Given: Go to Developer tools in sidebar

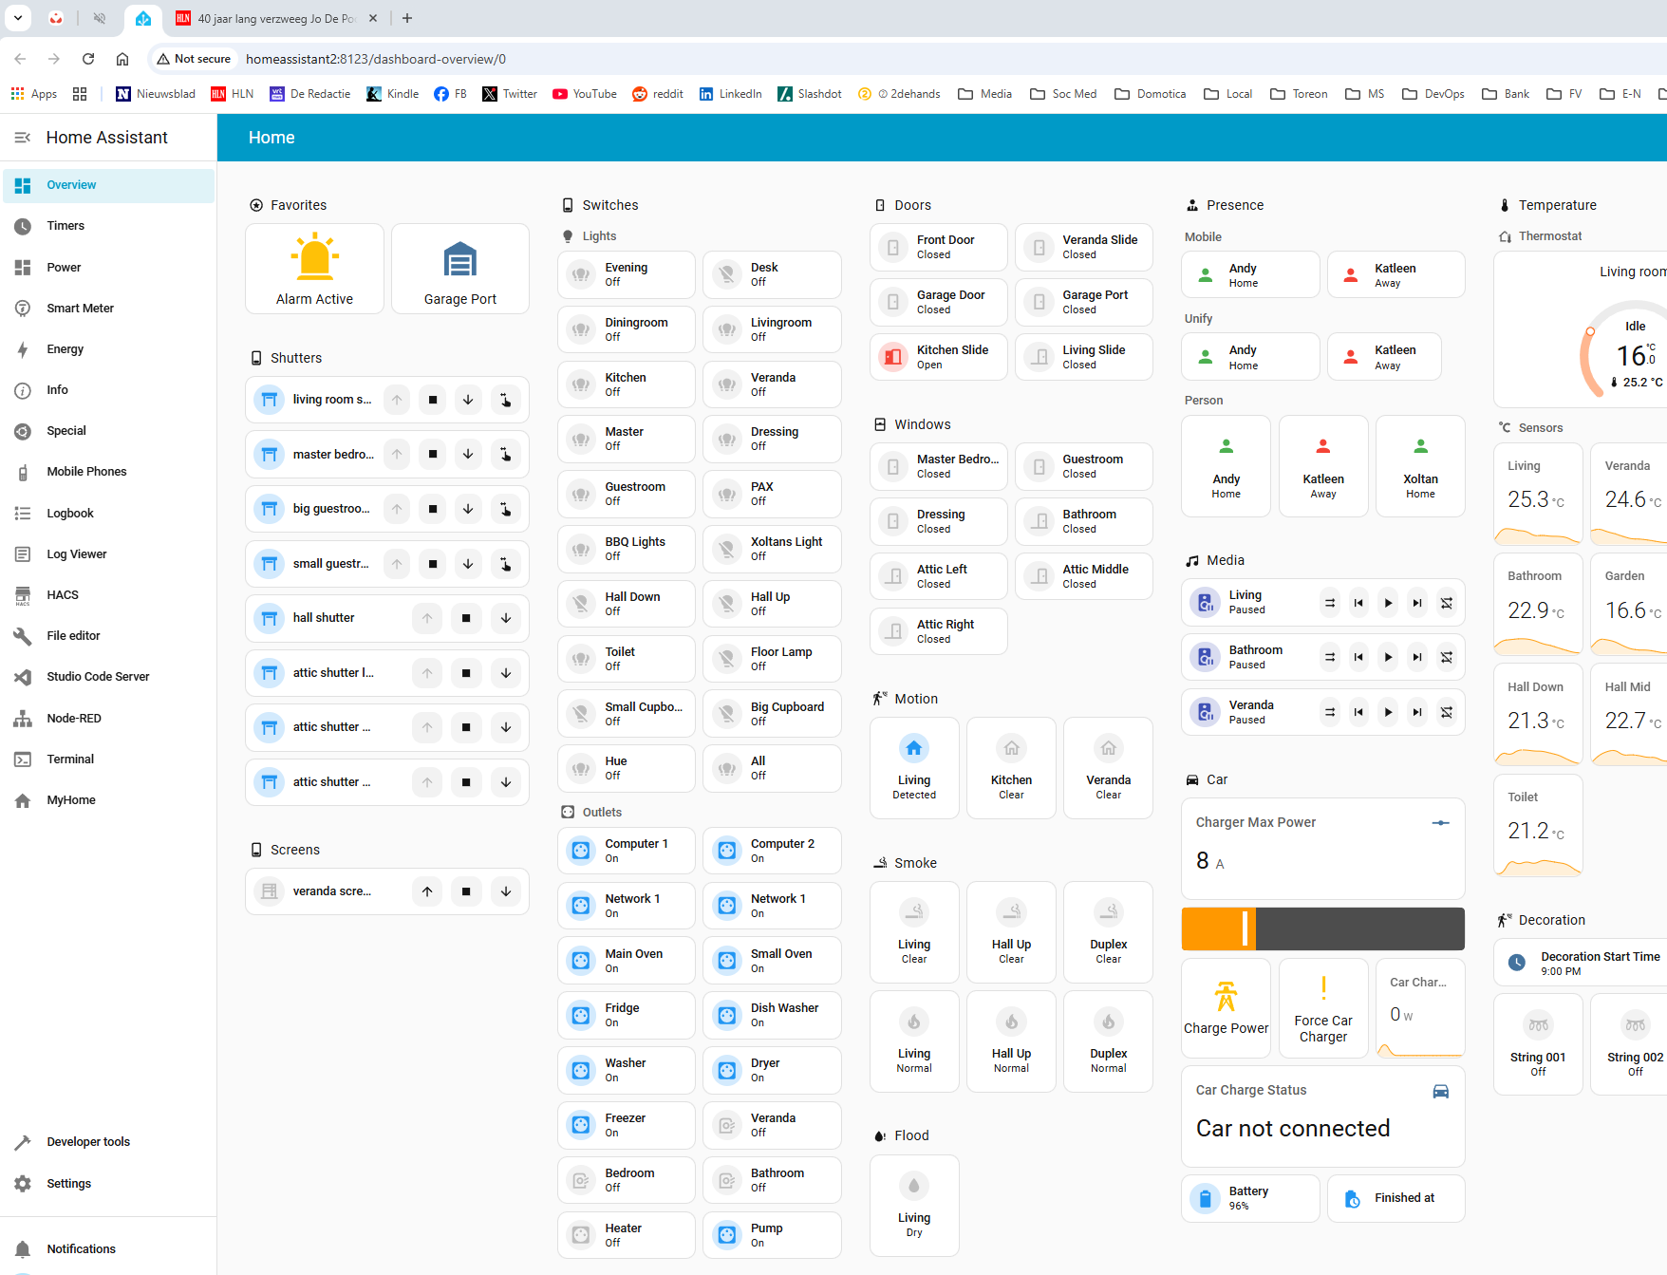Looking at the screenshot, I should (88, 1142).
